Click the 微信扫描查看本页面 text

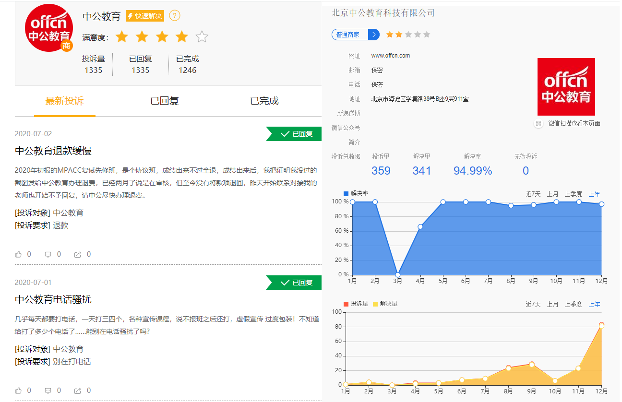[574, 123]
